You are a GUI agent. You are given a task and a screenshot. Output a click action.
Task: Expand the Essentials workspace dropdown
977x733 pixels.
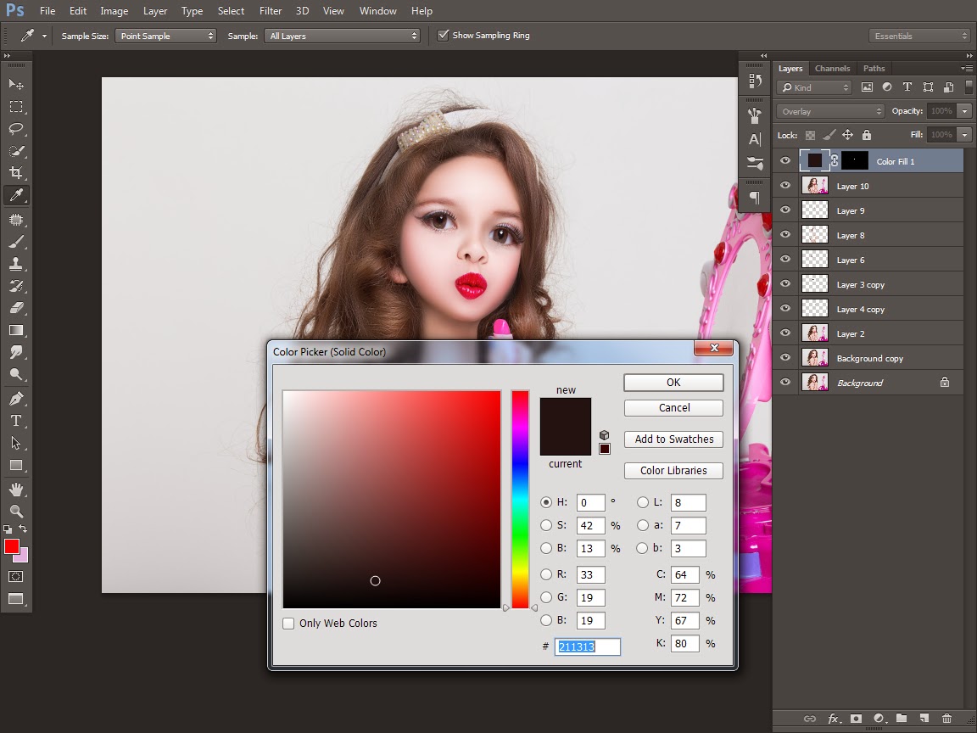919,36
